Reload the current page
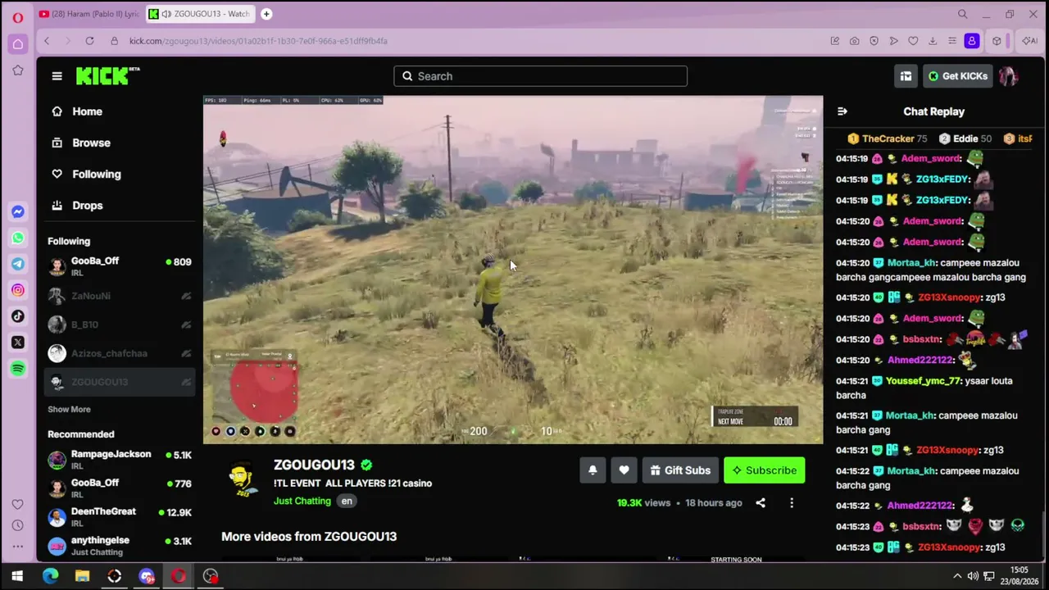This screenshot has height=590, width=1049. 89,41
